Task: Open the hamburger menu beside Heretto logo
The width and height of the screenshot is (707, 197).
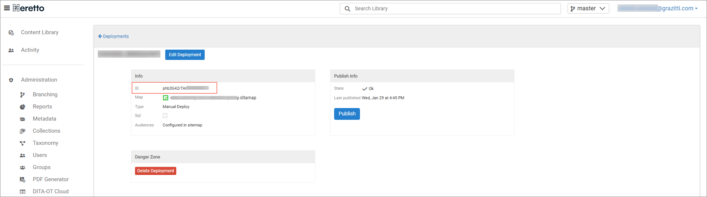Action: (x=7, y=8)
